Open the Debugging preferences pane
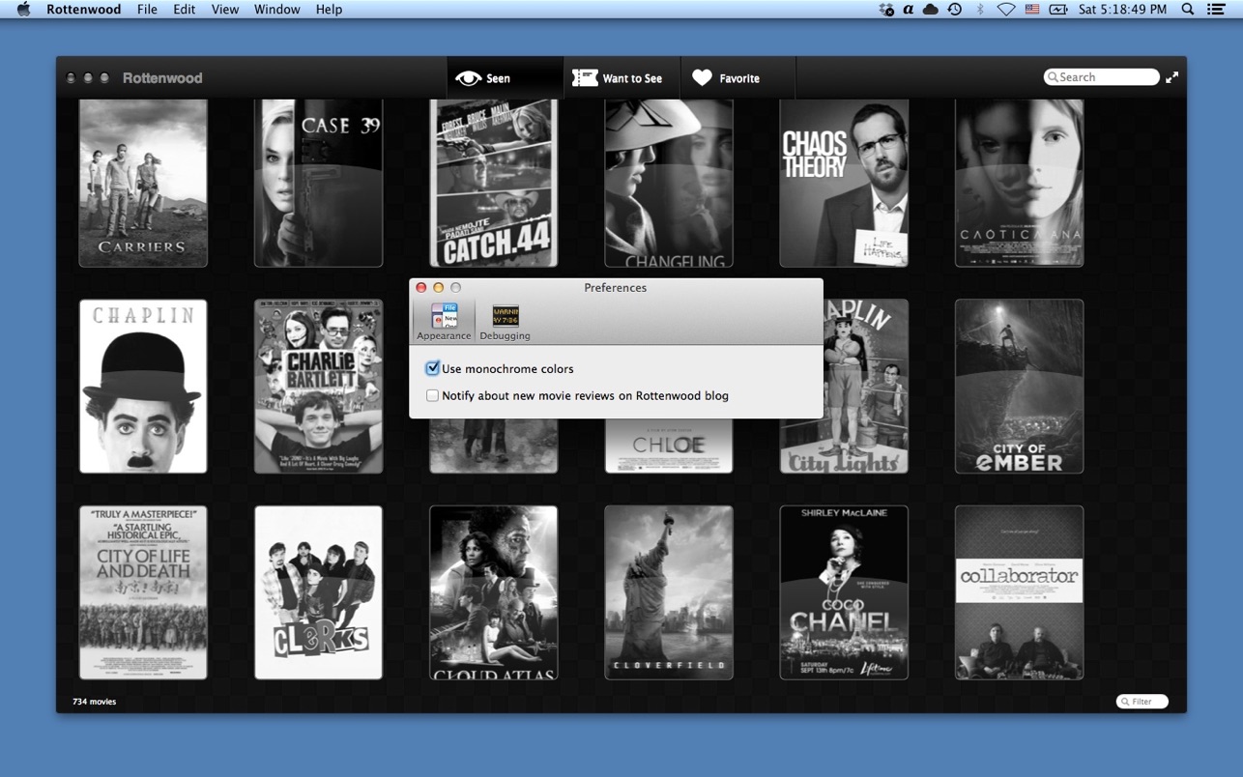 pos(505,321)
